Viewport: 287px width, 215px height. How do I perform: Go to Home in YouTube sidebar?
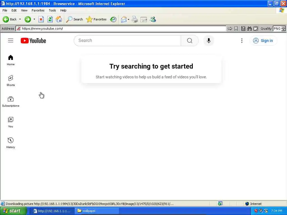coord(11,60)
